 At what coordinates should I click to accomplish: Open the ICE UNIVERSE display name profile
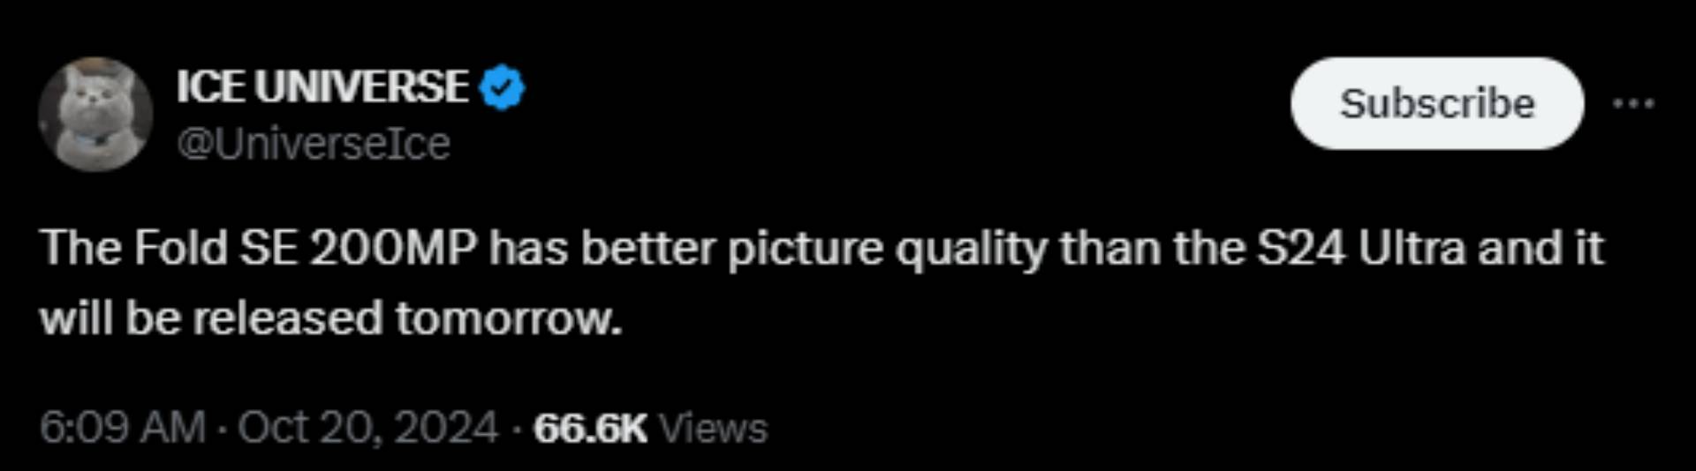(x=322, y=87)
